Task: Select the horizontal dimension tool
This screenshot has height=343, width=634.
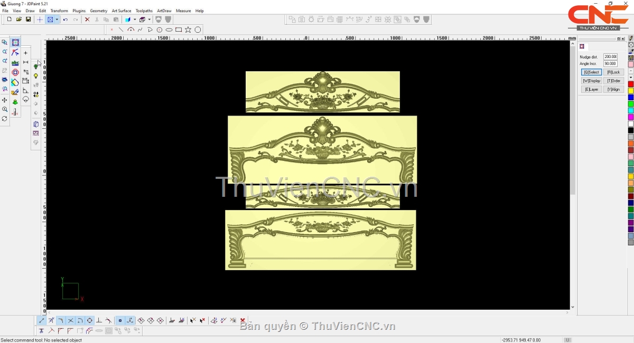Action: click(x=25, y=62)
